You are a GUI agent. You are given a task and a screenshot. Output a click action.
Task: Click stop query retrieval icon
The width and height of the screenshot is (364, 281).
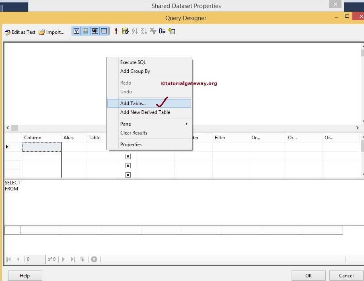point(94,259)
